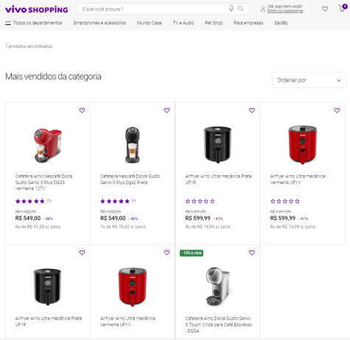Image resolution: width=350 pixels, height=340 pixels.
Task: Open the Ordenar por dropdown
Action: tap(309, 80)
